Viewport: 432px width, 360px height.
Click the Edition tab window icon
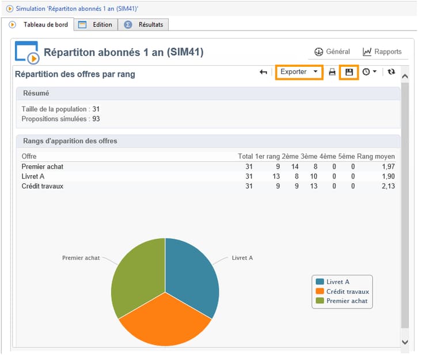point(82,25)
